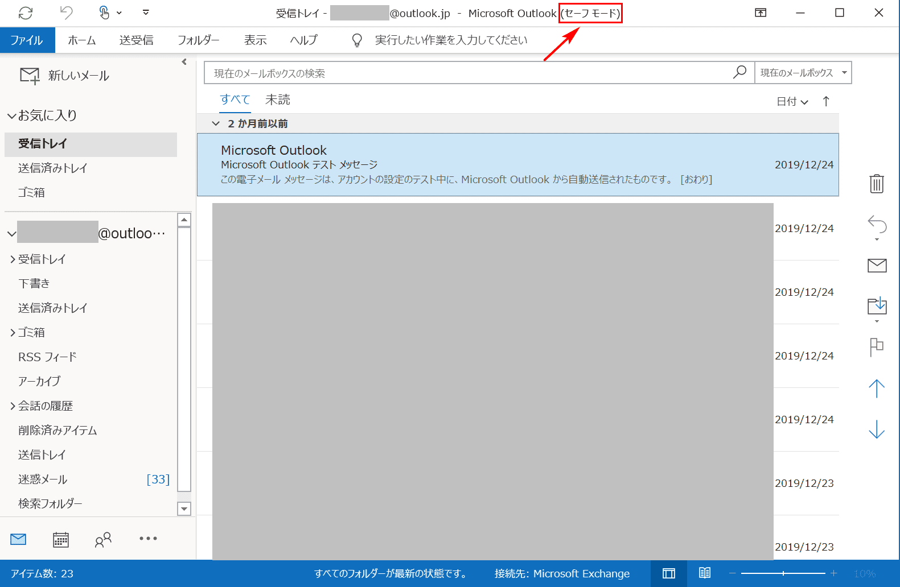Switch to the フォルダー ribbon tab
Viewport: 900px width, 587px height.
[199, 40]
